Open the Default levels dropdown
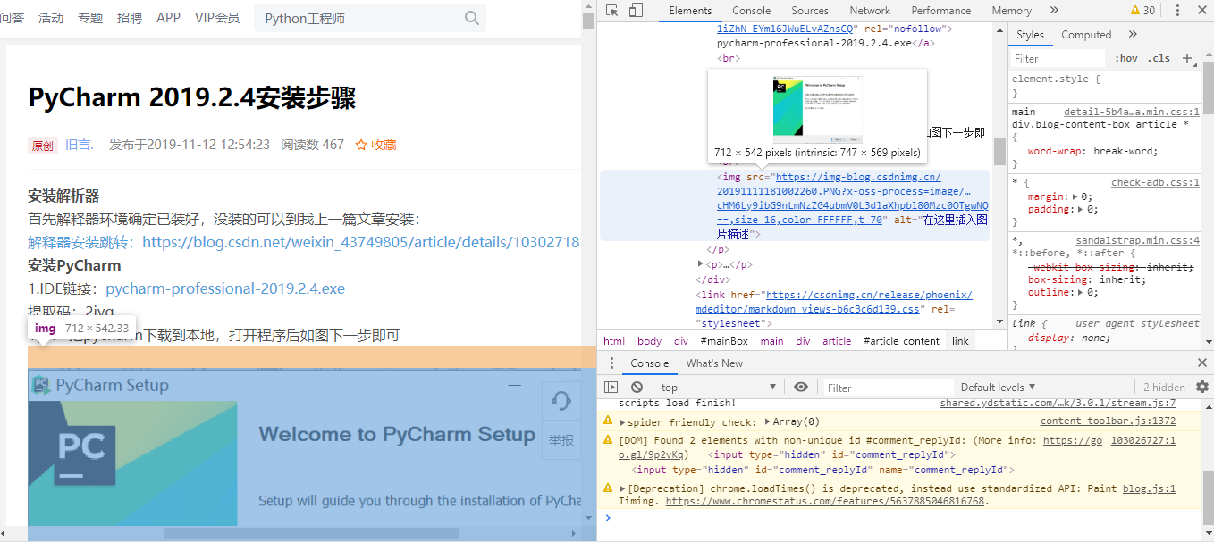This screenshot has height=542, width=1214. 998,387
